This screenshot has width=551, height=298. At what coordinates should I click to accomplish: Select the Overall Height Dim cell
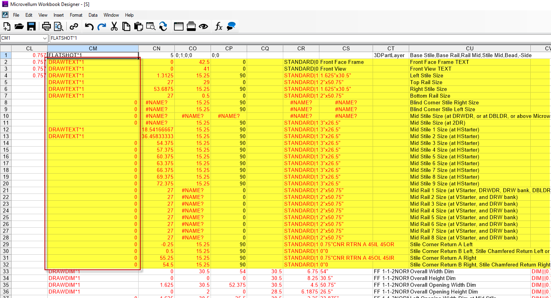point(470,278)
